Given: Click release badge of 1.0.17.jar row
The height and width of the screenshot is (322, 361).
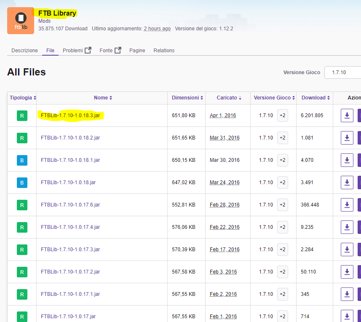Looking at the screenshot, I should click(22, 317).
